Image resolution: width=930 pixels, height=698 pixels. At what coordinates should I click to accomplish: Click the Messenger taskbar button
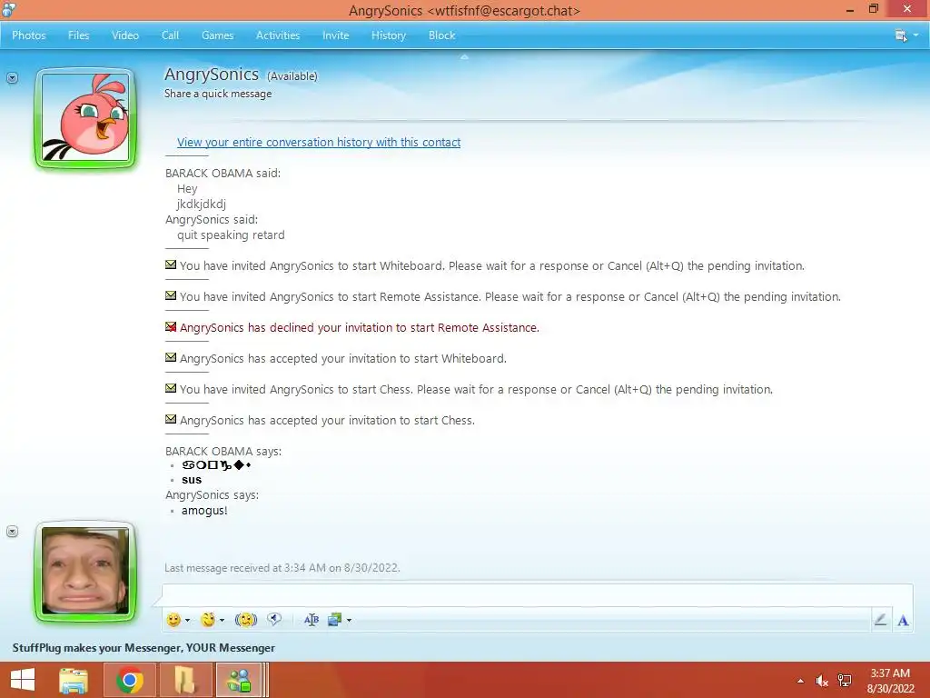(240, 680)
